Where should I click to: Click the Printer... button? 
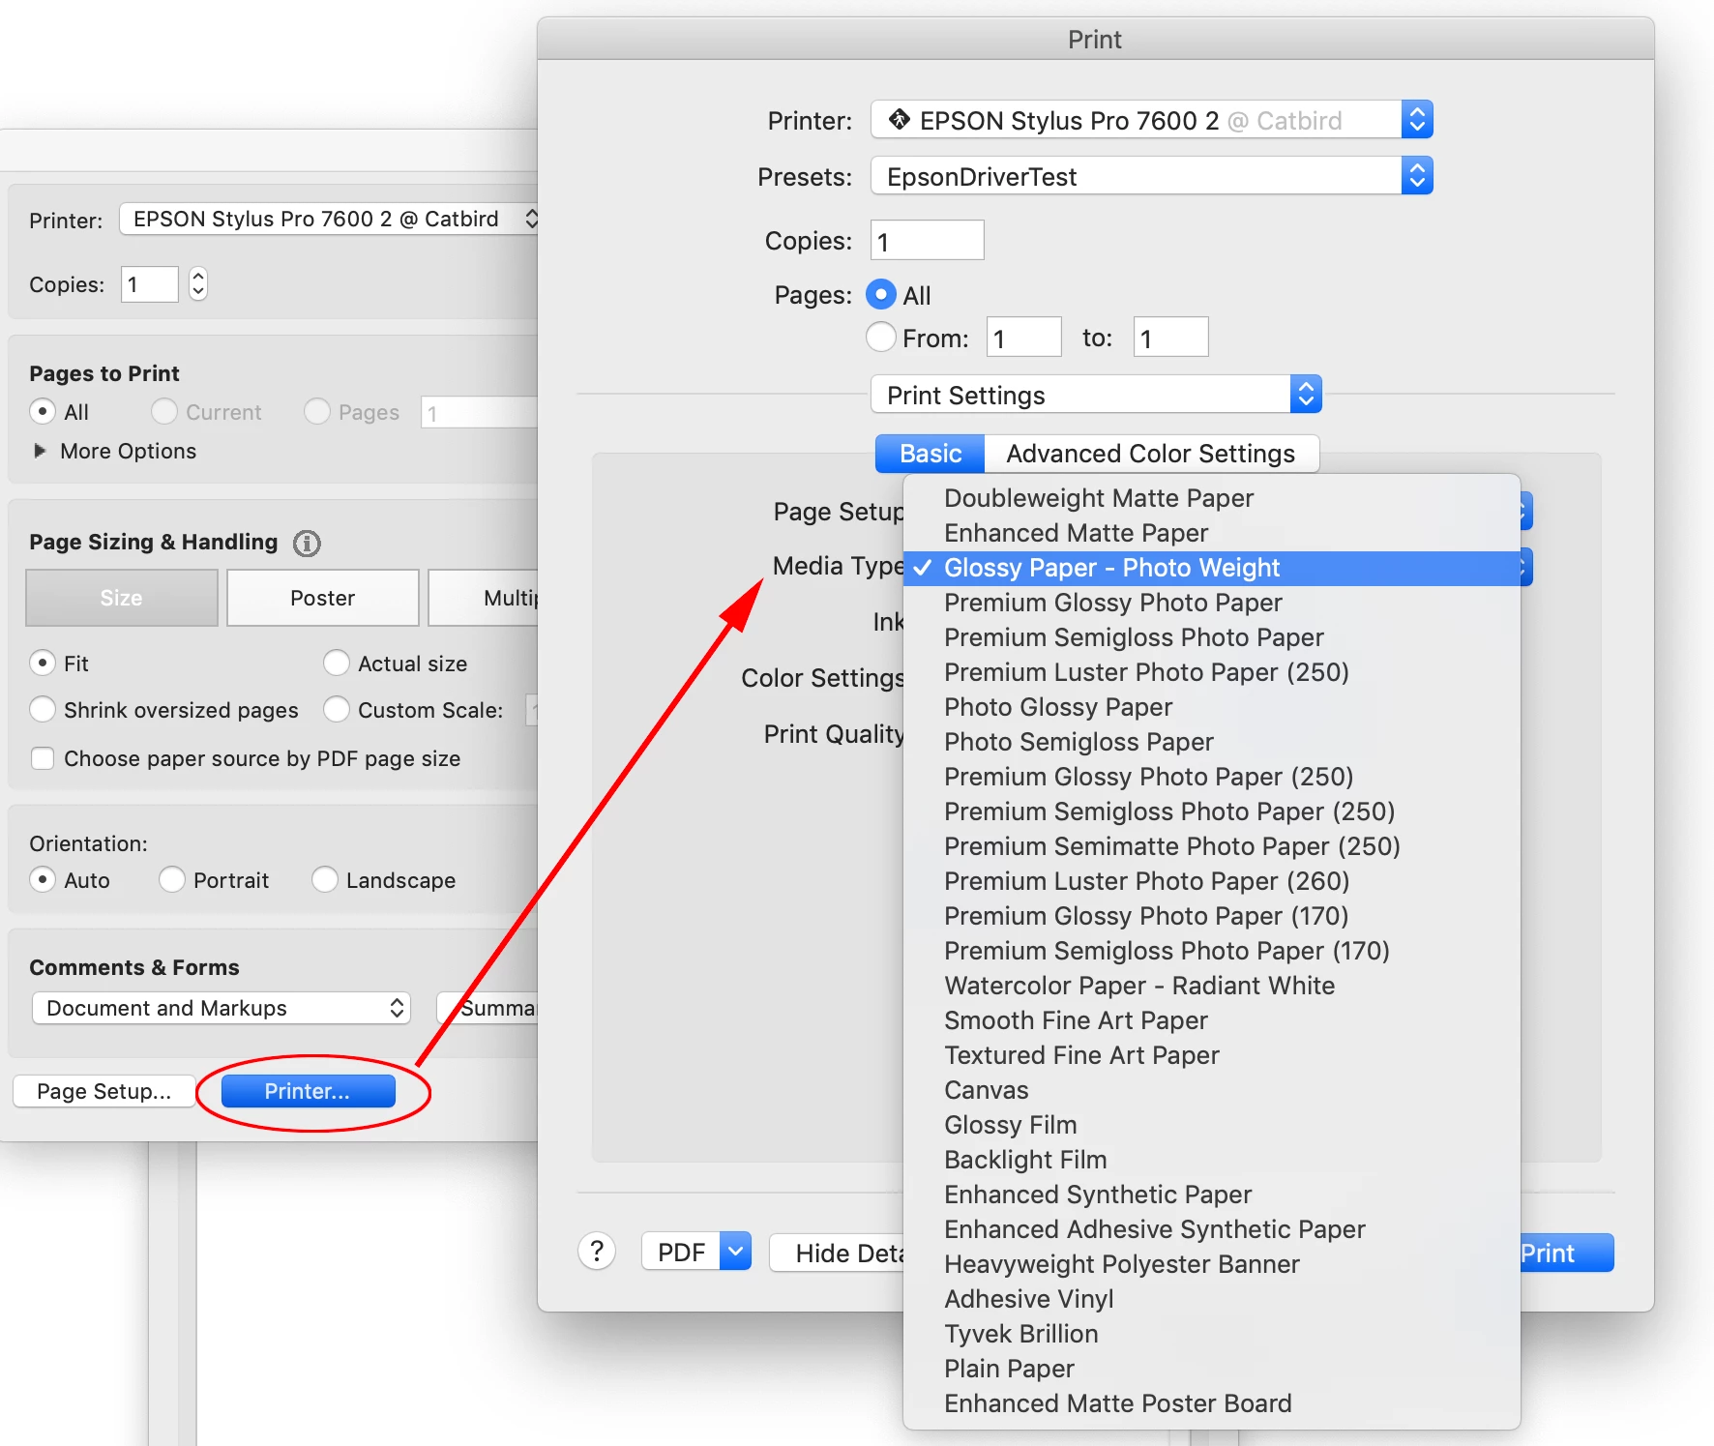[308, 1091]
